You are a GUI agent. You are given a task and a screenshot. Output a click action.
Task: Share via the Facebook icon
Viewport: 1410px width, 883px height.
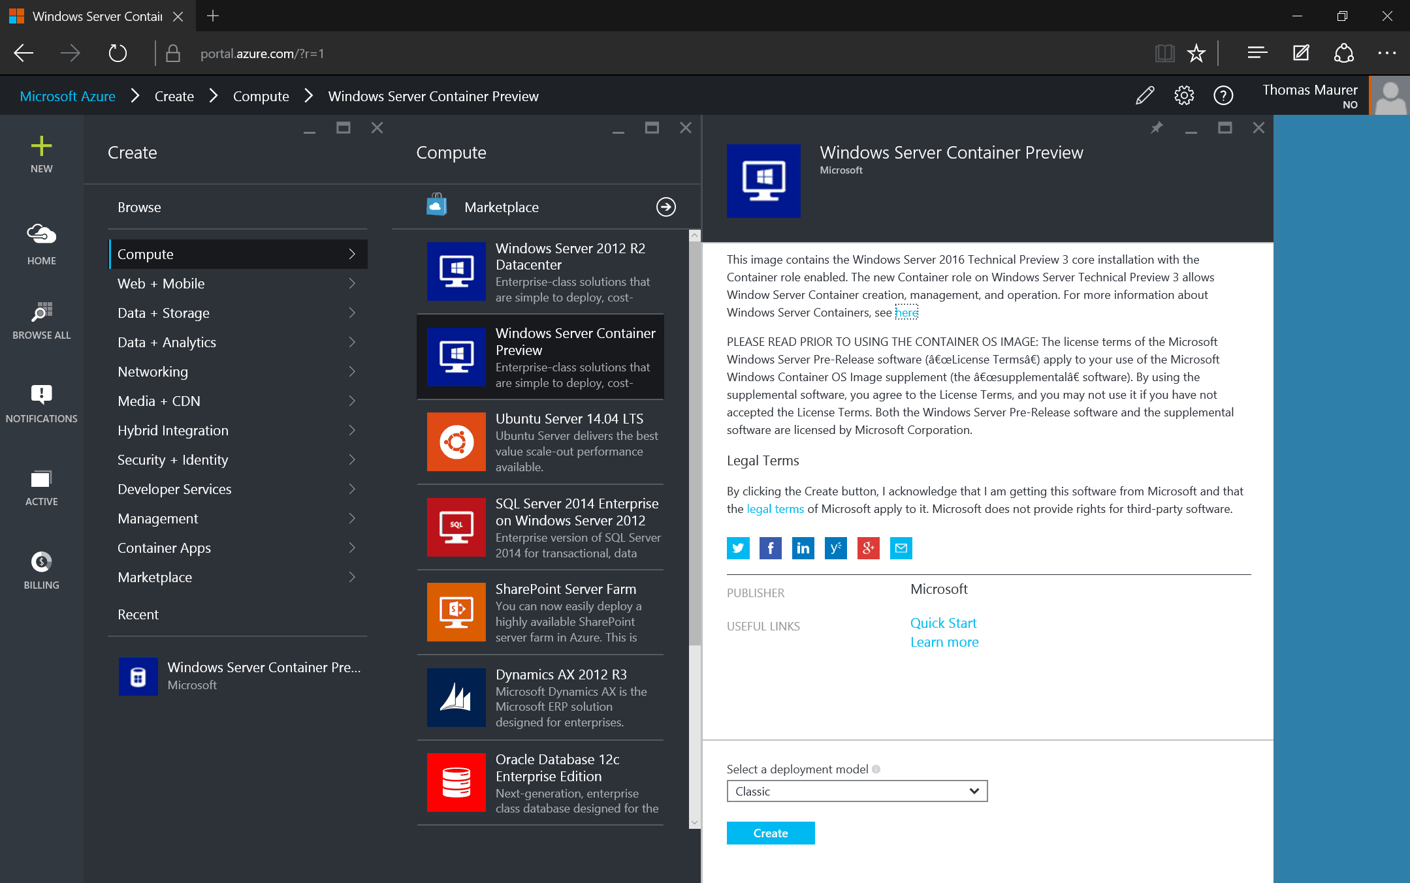[771, 548]
